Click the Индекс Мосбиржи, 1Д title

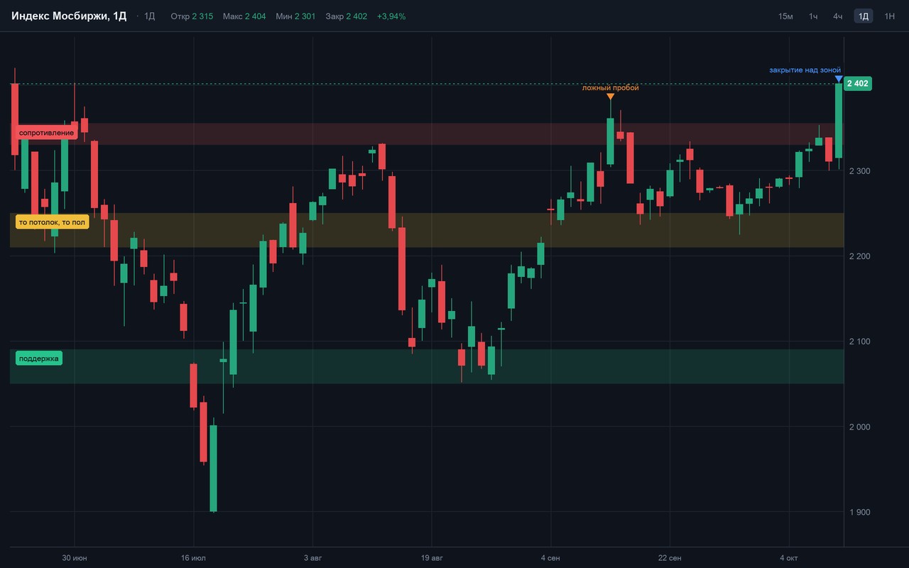tap(69, 16)
